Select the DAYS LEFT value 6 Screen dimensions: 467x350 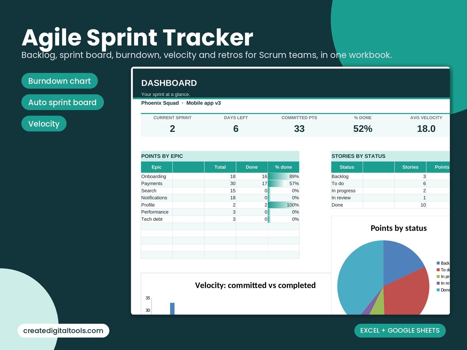(236, 129)
